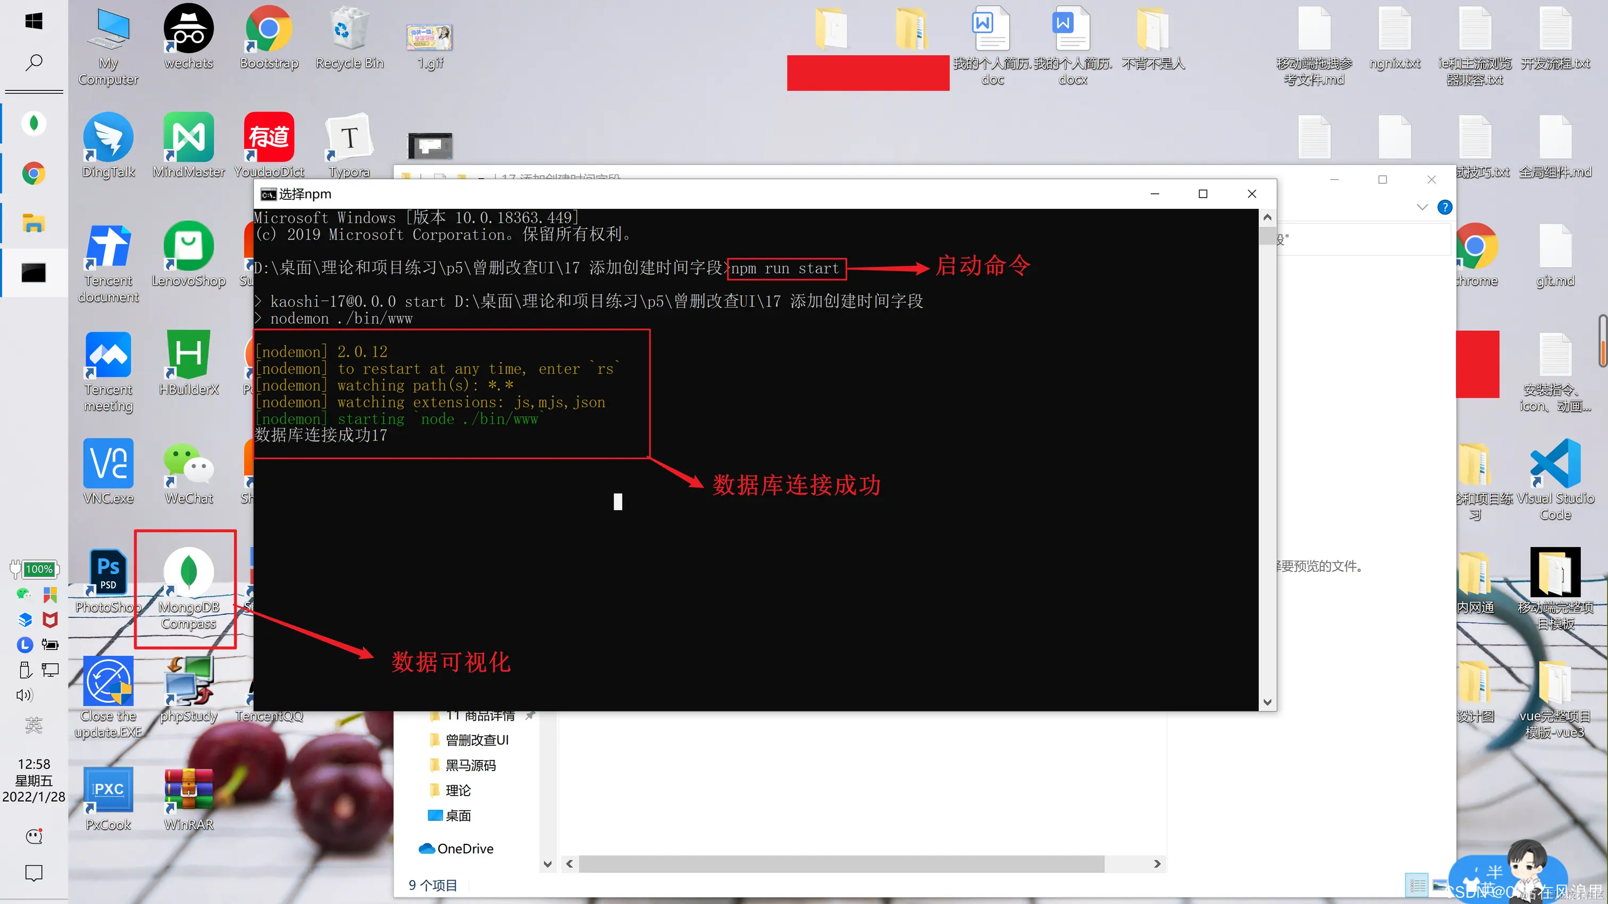Screen dimensions: 1608x904
Task: Open the taskbar search magnifier
Action: tap(33, 62)
